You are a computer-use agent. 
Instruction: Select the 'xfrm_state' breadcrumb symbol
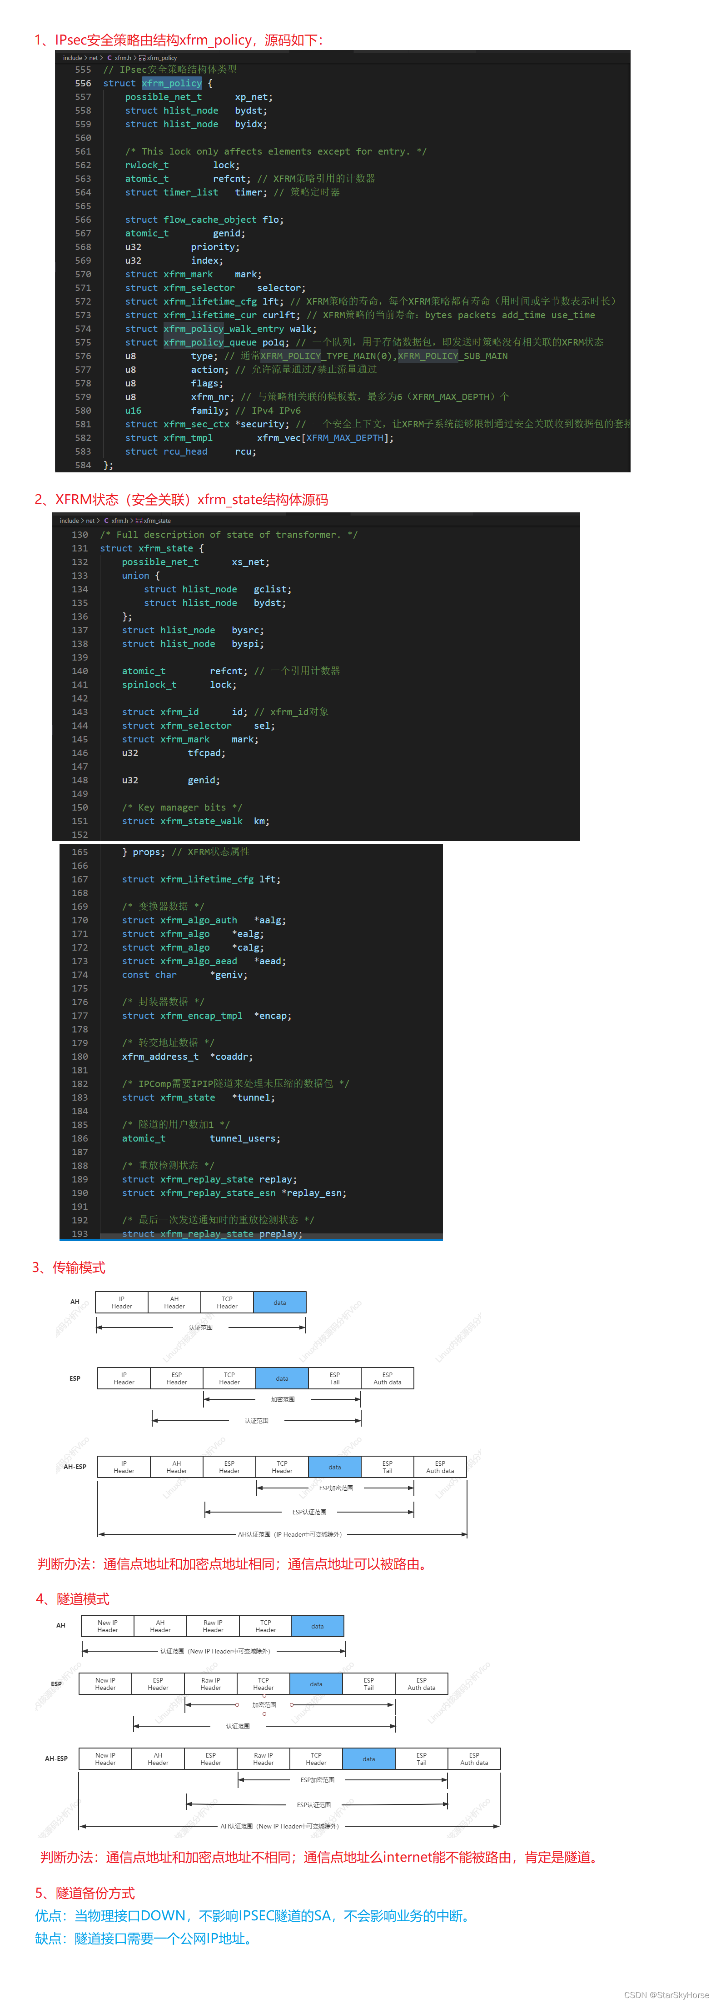157,521
